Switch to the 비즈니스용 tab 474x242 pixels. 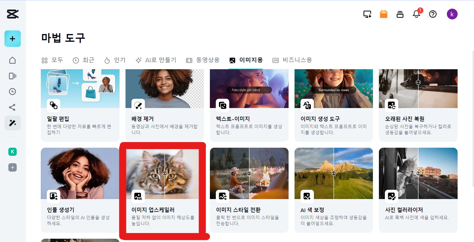(x=292, y=60)
